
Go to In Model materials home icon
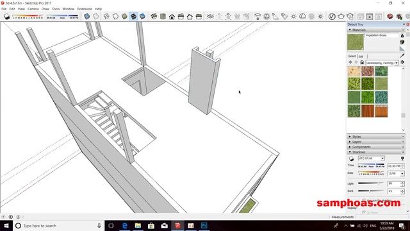pos(362,62)
